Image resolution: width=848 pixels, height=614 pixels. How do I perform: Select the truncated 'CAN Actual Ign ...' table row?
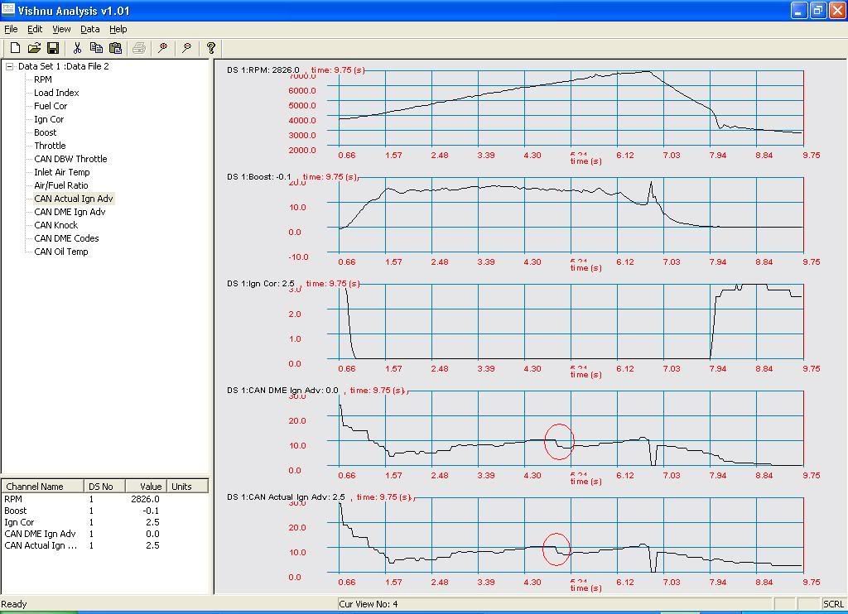tap(105, 546)
